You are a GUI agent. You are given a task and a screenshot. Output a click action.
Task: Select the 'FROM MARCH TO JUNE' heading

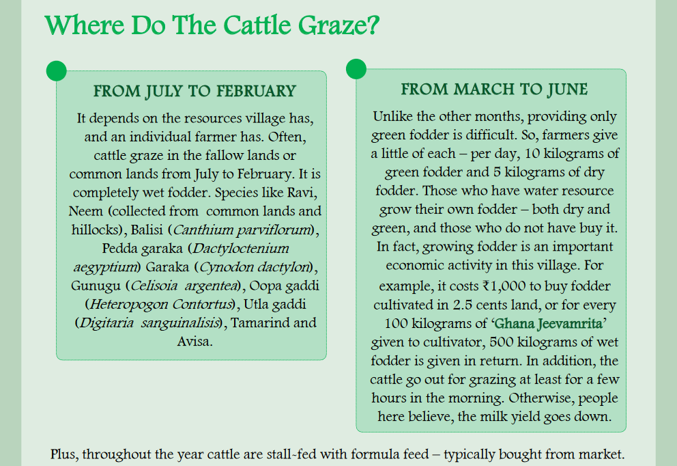pyautogui.click(x=494, y=90)
